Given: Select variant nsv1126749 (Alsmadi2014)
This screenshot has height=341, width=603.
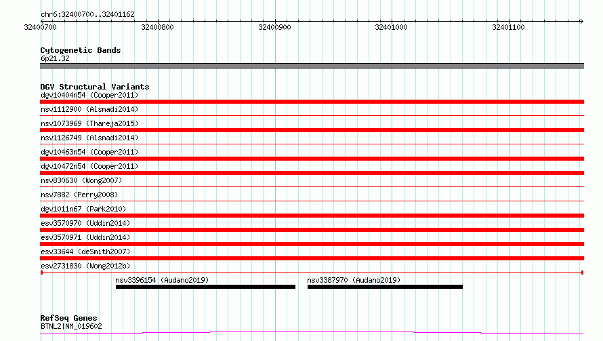Looking at the screenshot, I should click(x=89, y=138).
